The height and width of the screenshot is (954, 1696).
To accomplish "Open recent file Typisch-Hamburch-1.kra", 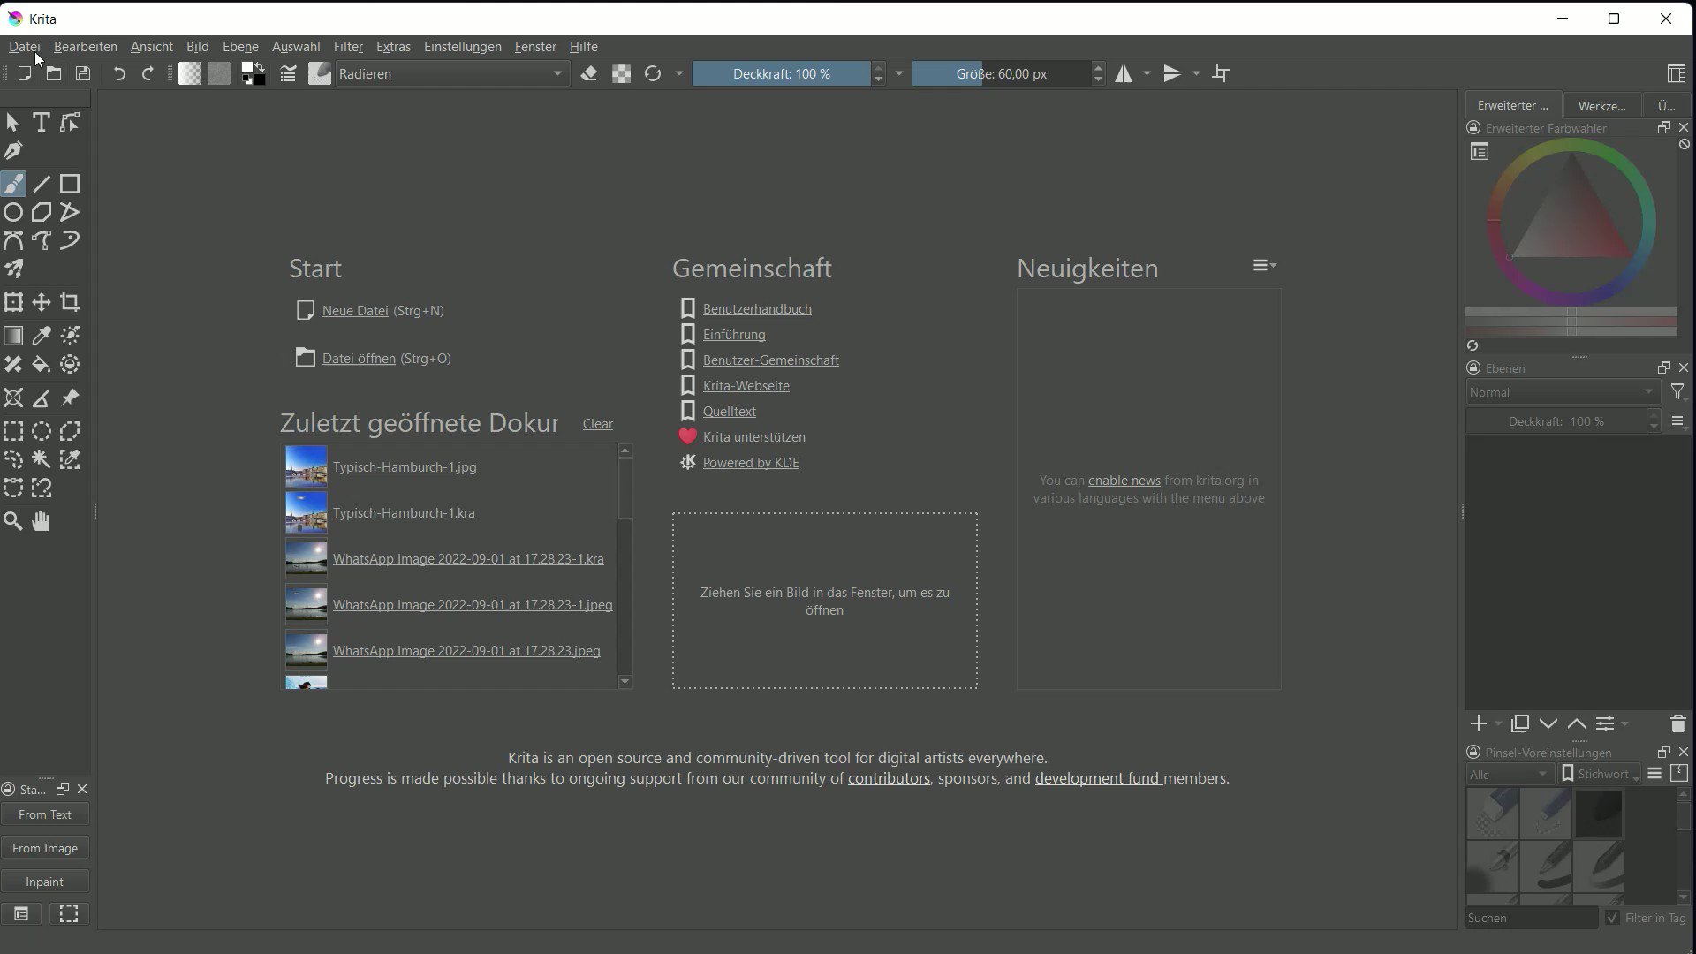I will [404, 513].
